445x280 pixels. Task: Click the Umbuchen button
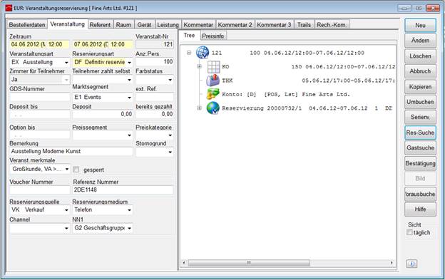click(x=420, y=102)
